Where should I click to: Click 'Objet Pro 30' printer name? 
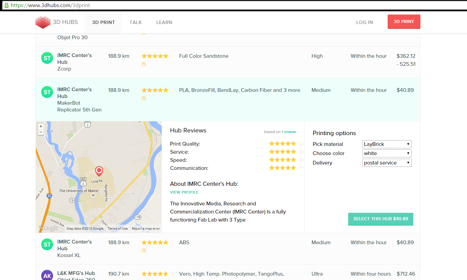pos(72,37)
